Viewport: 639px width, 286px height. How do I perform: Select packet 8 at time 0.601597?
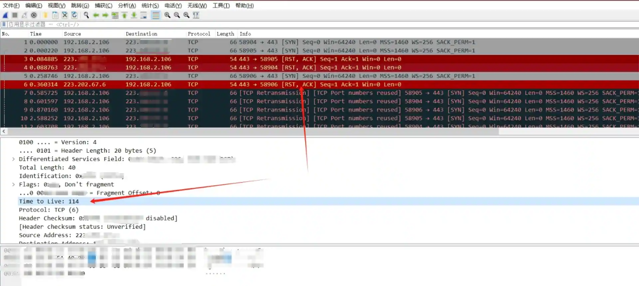(319, 101)
